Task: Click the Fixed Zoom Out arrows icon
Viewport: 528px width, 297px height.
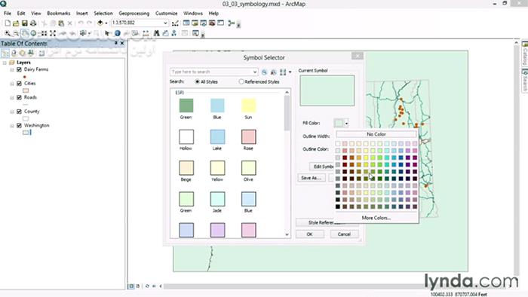Action: pyautogui.click(x=53, y=33)
